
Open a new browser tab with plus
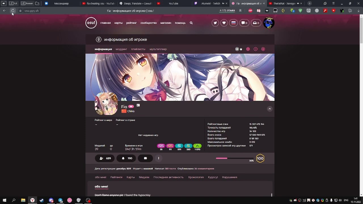point(309,3)
